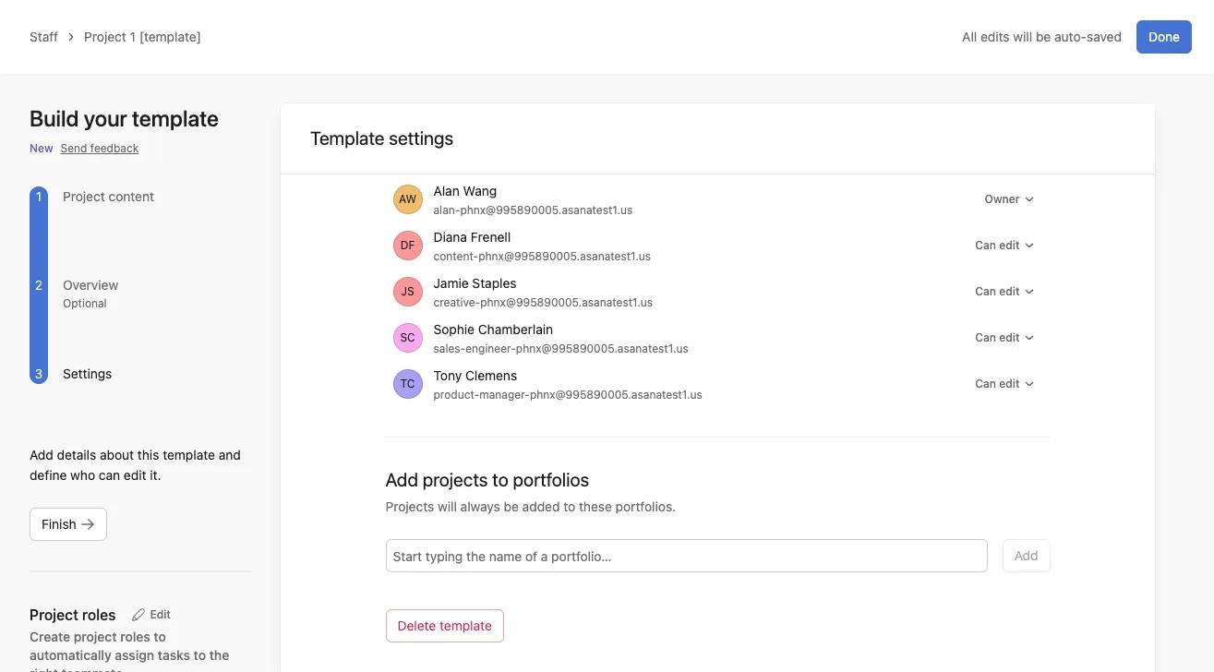1214x672 pixels.
Task: Click the Staff breadcrumb link
Action: click(x=43, y=37)
